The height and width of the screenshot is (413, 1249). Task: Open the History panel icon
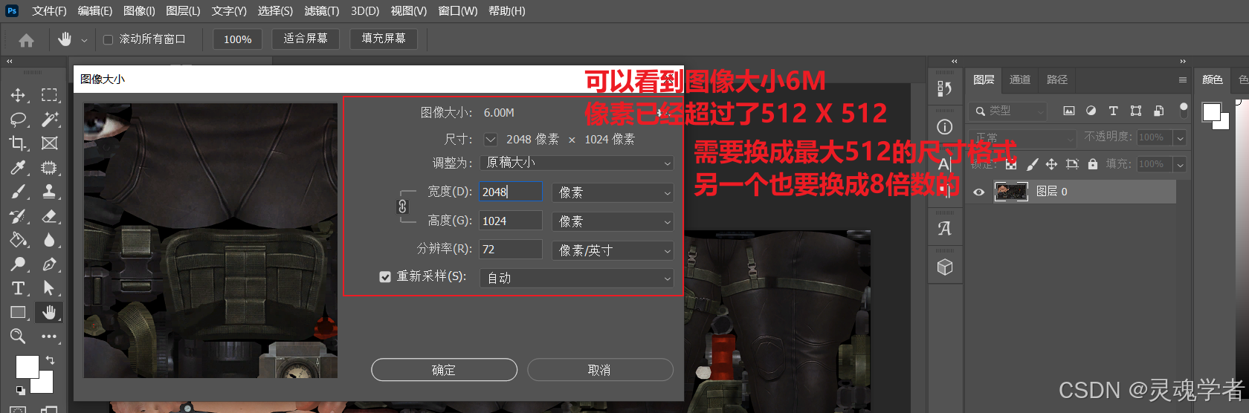[945, 89]
